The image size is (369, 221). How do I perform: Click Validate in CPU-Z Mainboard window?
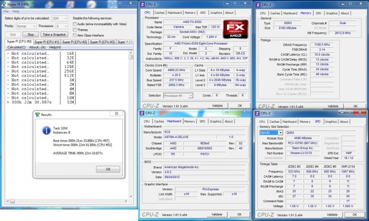pyautogui.click(x=217, y=214)
